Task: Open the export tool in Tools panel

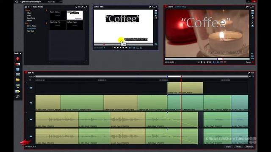Action: 18,91
